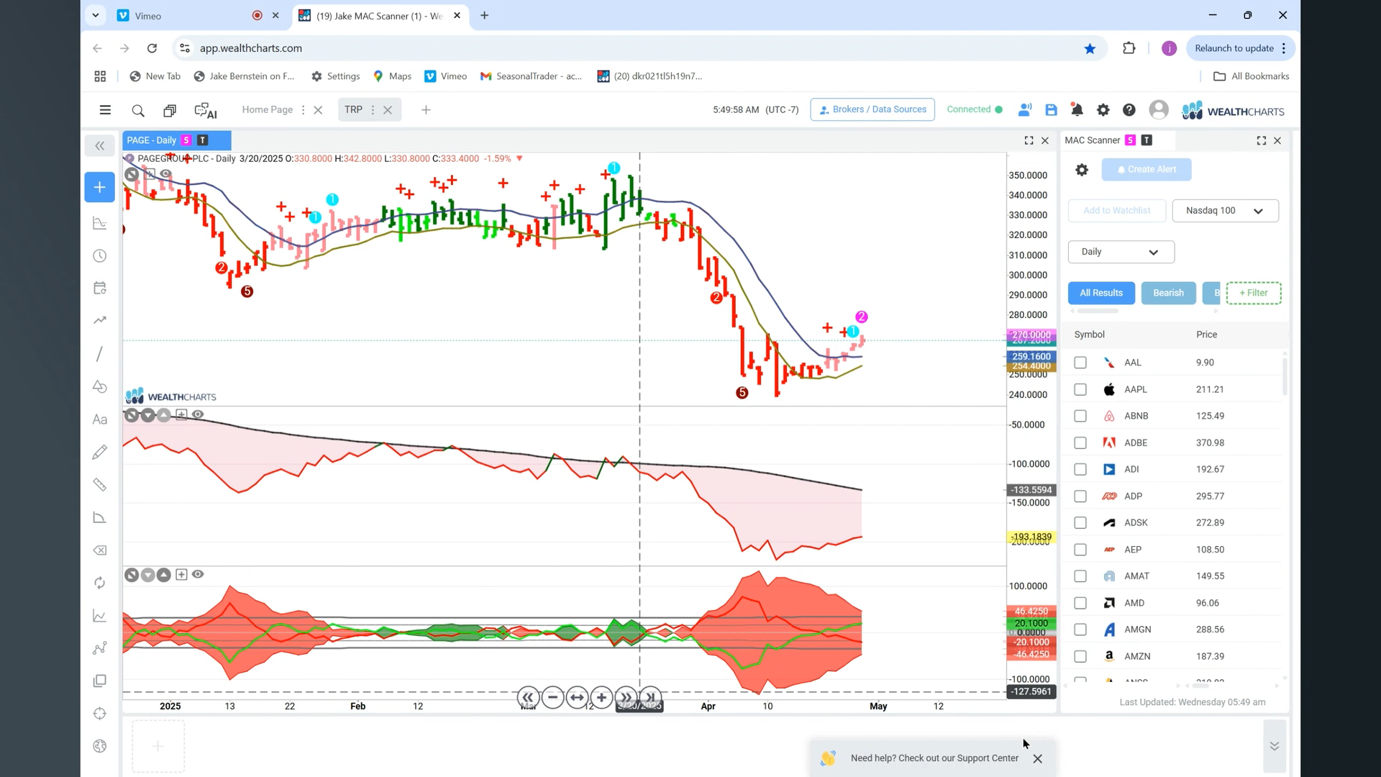
Task: Open the clock history tool in sidebar
Action: tap(100, 256)
